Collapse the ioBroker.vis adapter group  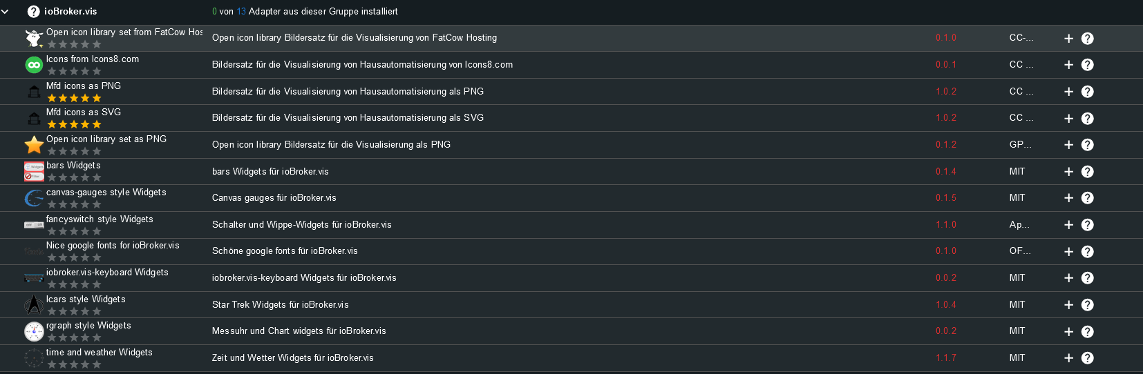coord(5,12)
